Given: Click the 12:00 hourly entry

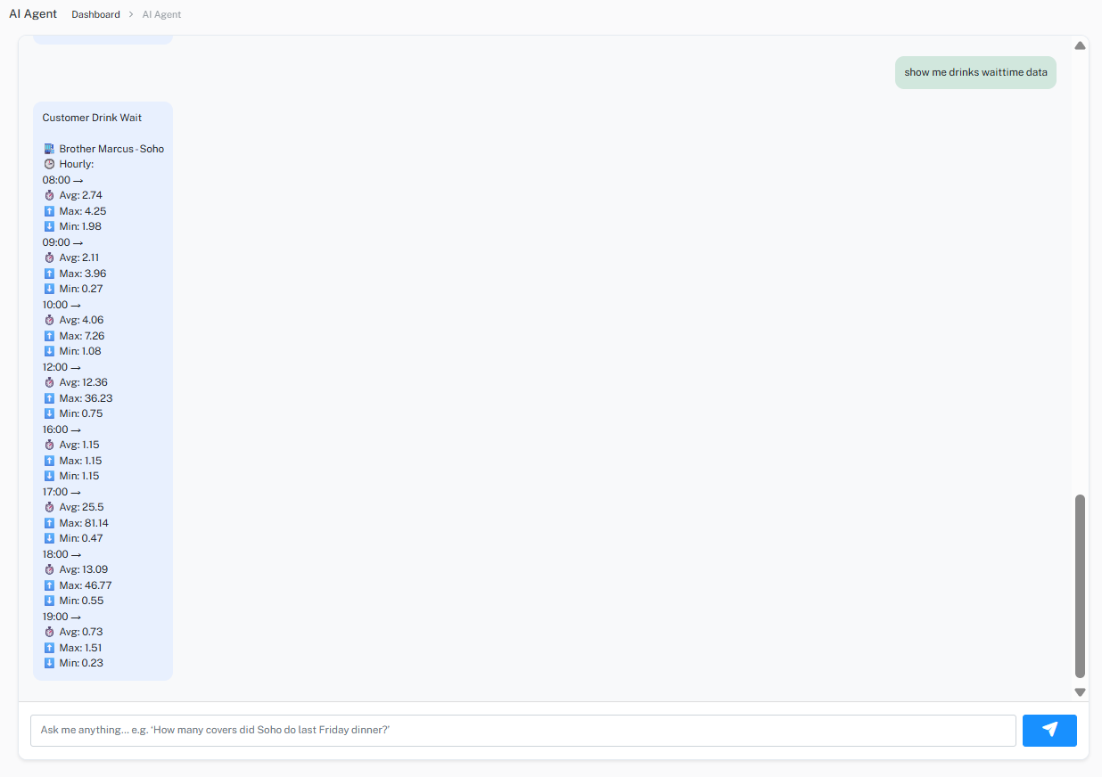Looking at the screenshot, I should click(x=62, y=367).
